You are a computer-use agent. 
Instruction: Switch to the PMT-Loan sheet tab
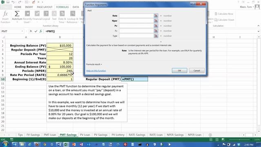50,135
